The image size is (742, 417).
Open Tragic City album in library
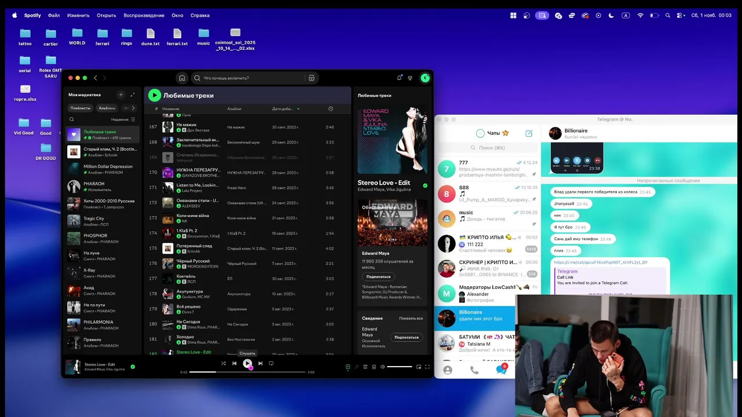[103, 221]
